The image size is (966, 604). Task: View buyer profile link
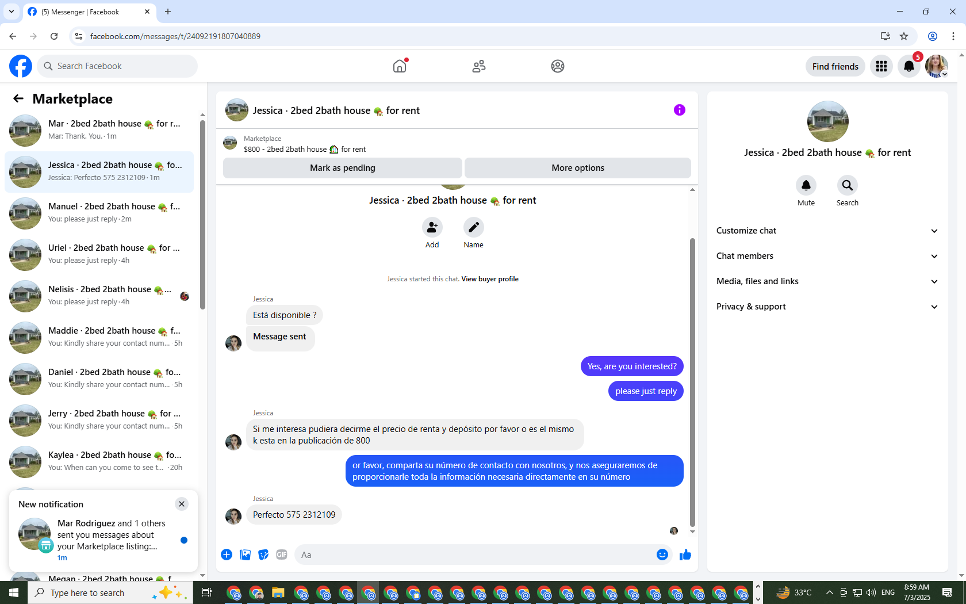(490, 279)
